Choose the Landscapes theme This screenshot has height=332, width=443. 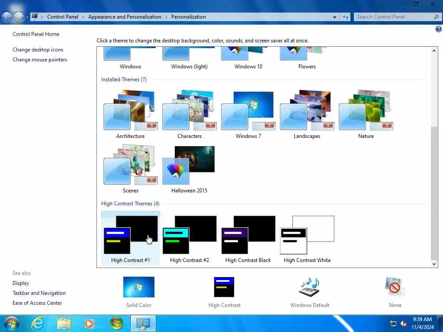tap(307, 114)
